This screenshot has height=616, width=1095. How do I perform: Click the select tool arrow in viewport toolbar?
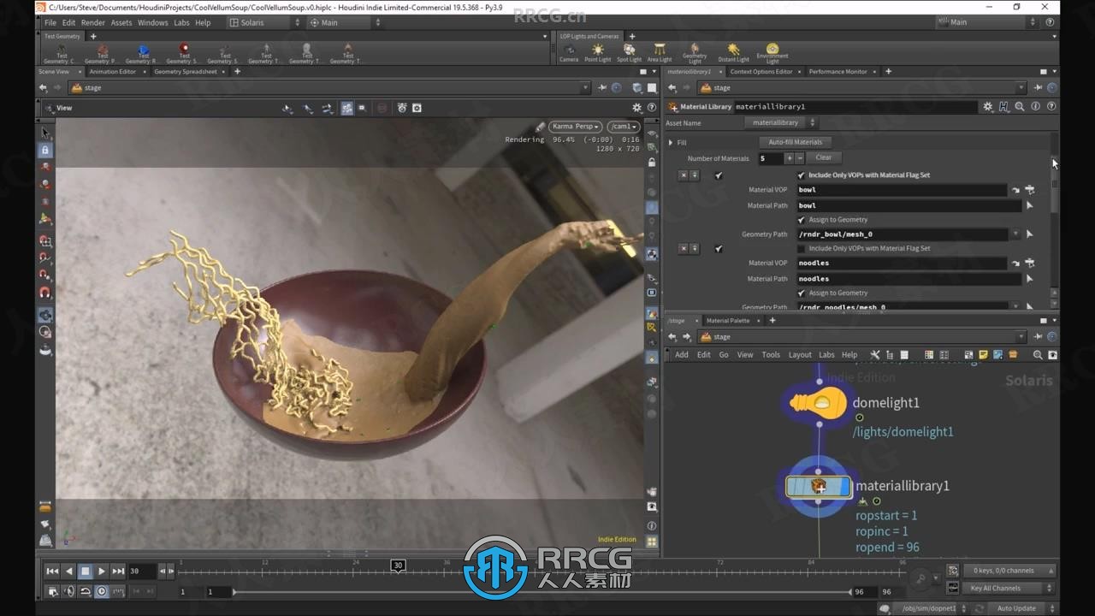tap(46, 133)
